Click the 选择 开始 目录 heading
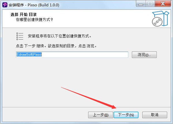The image size is (173, 124). 24,14
